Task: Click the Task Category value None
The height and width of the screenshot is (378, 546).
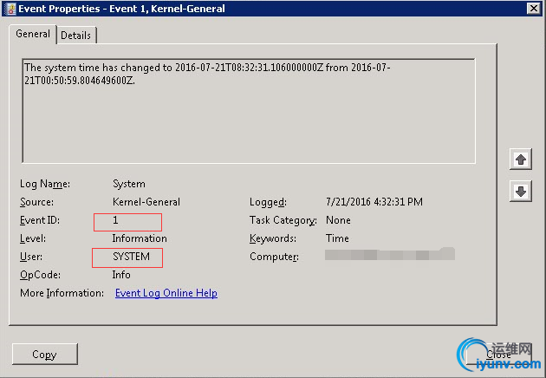Action: click(338, 220)
